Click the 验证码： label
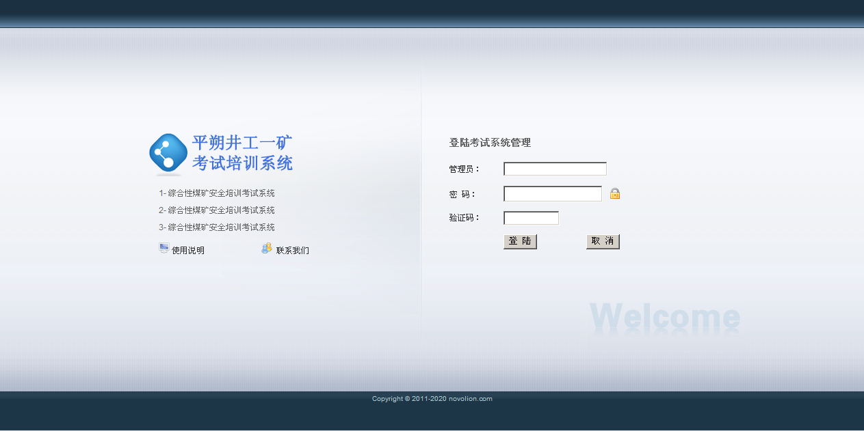The image size is (864, 431). tap(465, 218)
